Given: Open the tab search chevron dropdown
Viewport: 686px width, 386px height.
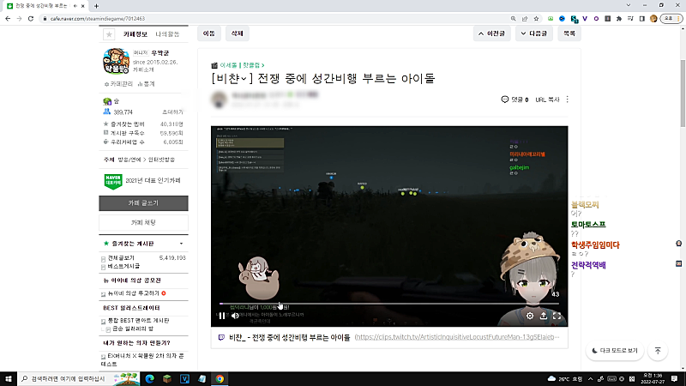Looking at the screenshot, I should (x=629, y=5).
